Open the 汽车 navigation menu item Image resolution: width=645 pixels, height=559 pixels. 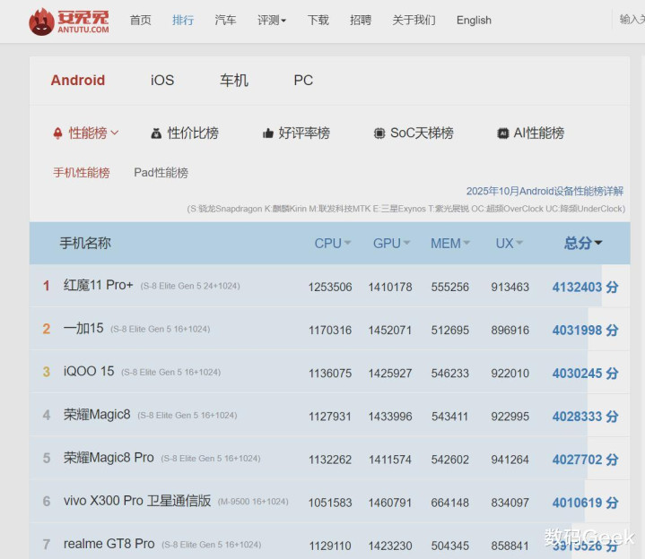coord(225,20)
